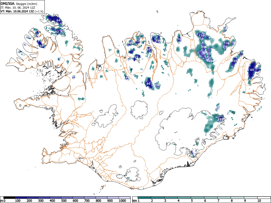Click the '94' visibility value on the map

[148, 84]
